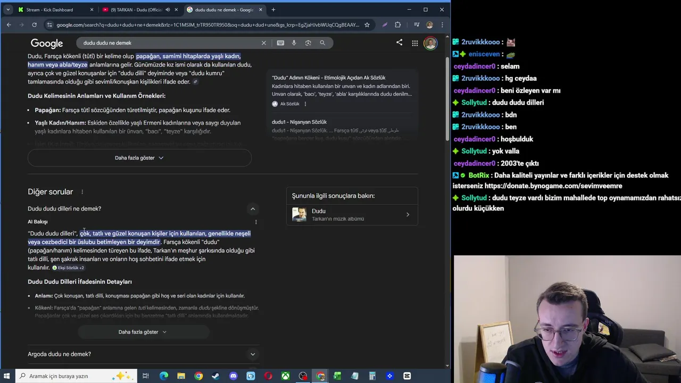The image size is (681, 383).
Task: Bookmark this page with star icon
Action: pyautogui.click(x=367, y=24)
